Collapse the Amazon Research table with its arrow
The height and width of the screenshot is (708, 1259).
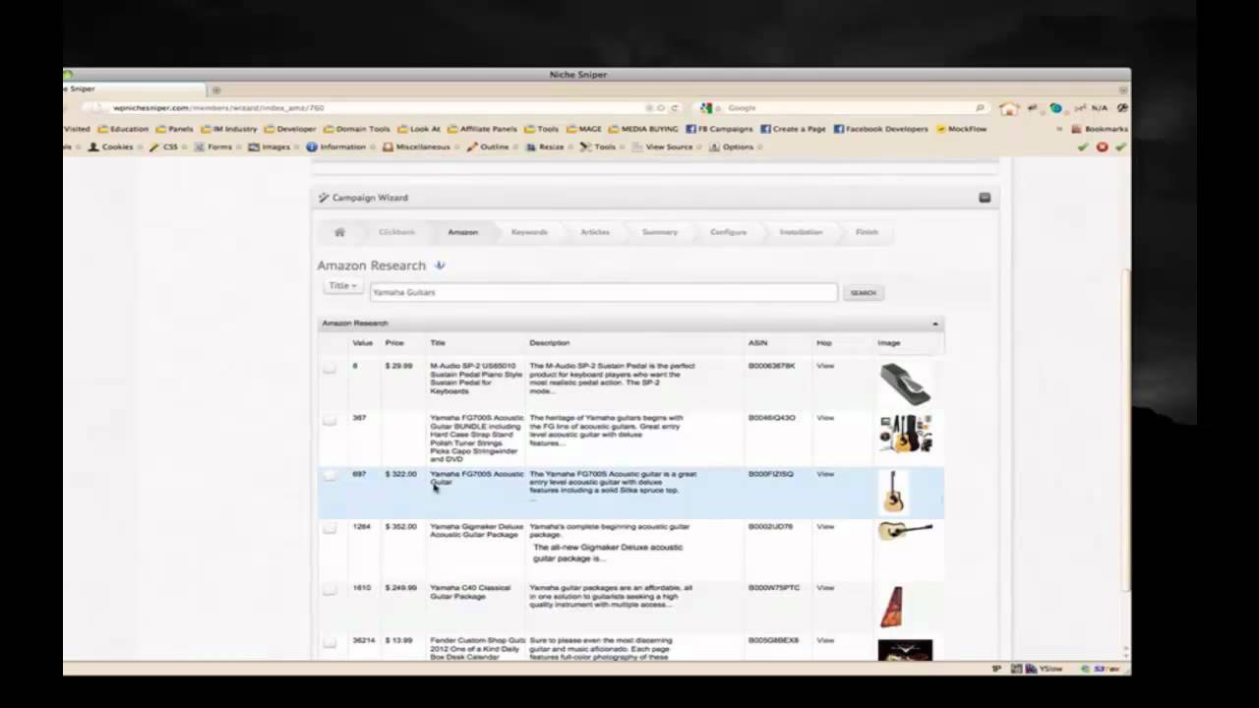coord(935,324)
